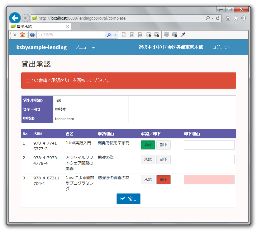Image resolution: width=257 pixels, height=231 pixels.
Task: Click the overlapping window cursor capture icon
Action: 157,35
